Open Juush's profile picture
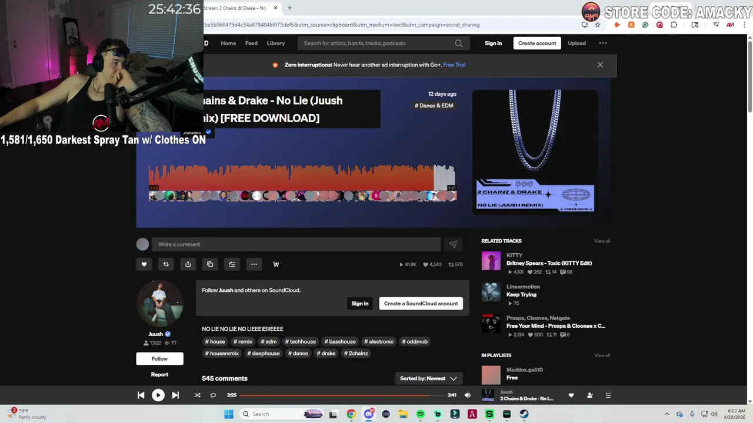753x423 pixels. 159,304
